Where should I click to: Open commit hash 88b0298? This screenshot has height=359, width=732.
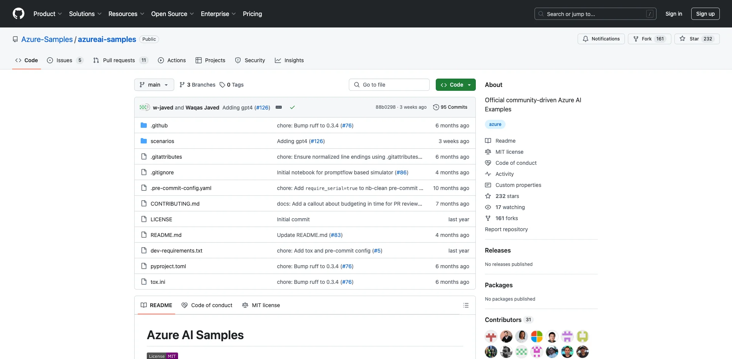click(x=385, y=107)
